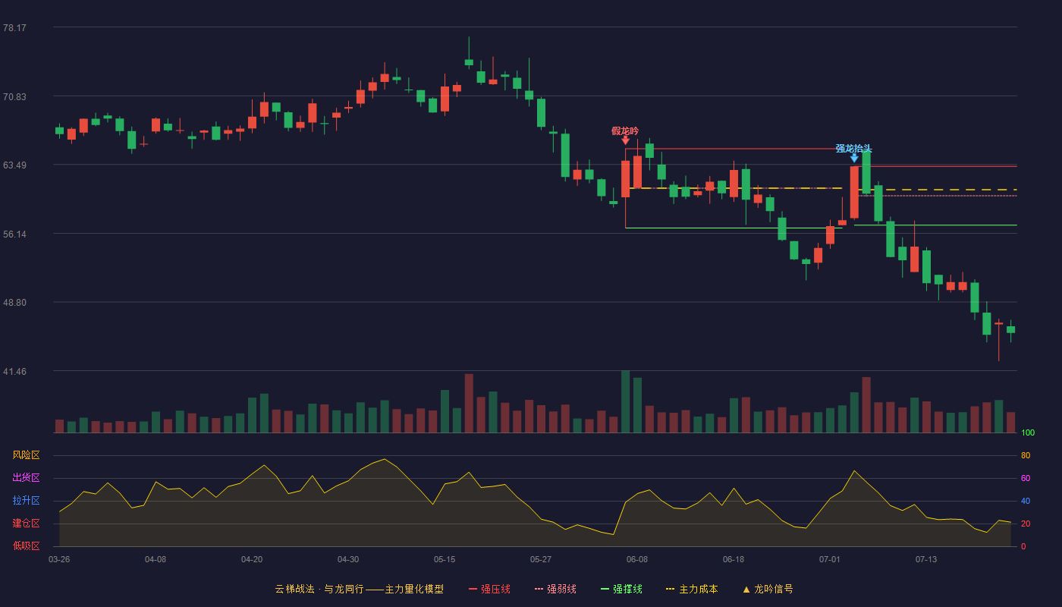Click the chart title 云梯战法 text

294,589
